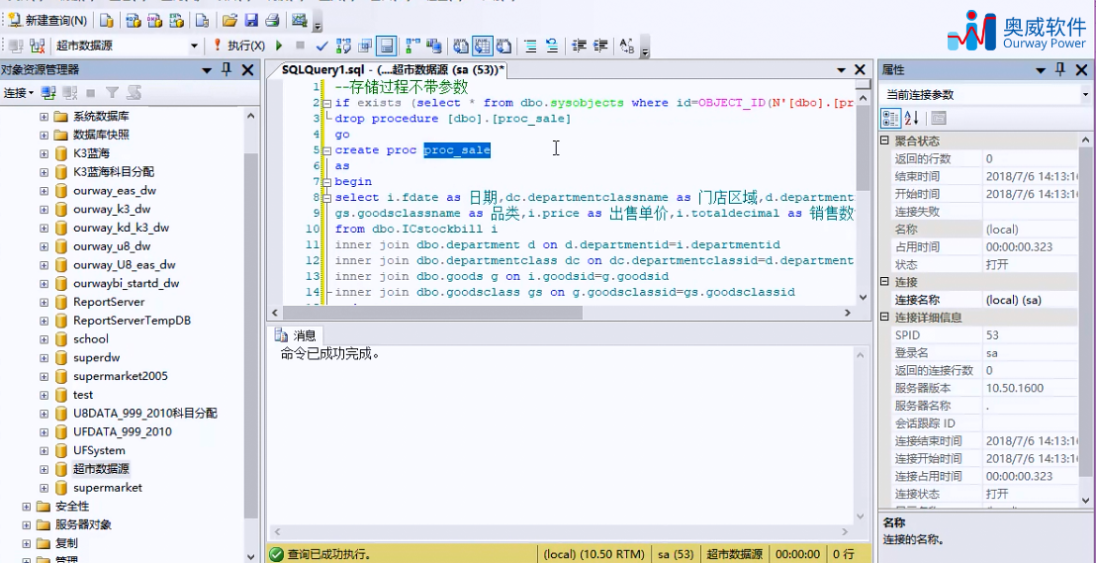The width and height of the screenshot is (1096, 563).
Task: Click the Print icon in toolbar
Action: 271,20
